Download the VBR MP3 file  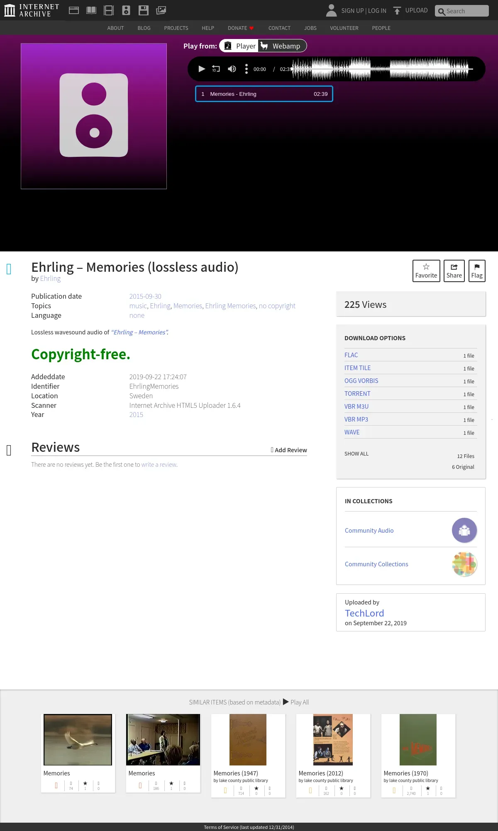[x=356, y=419]
